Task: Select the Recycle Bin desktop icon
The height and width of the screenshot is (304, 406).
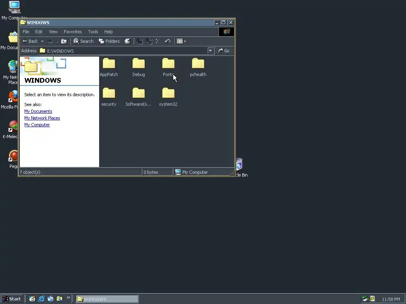Action: (x=241, y=167)
